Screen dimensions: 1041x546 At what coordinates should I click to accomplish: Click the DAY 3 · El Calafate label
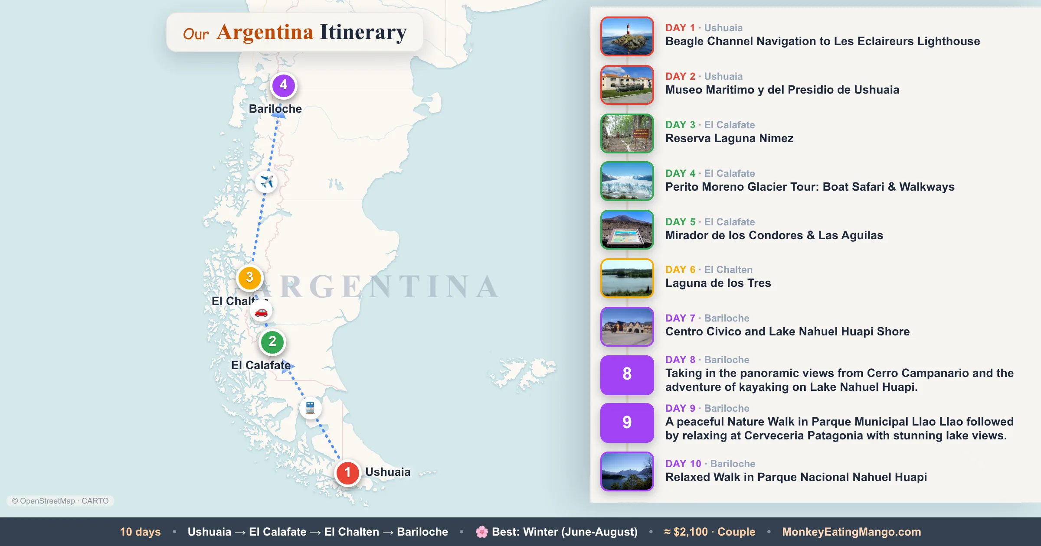click(710, 125)
